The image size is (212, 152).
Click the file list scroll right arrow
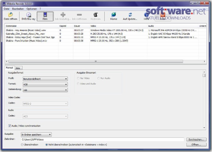click(204, 61)
